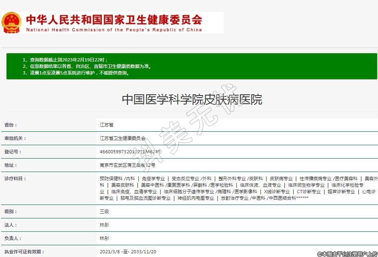Click the 法人 row label
378x257 pixels.
click(11, 225)
